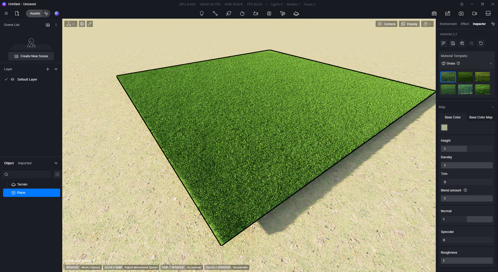This screenshot has height=272, width=498.
Task: Click the material reset icon under material_1_1
Action: click(x=481, y=43)
